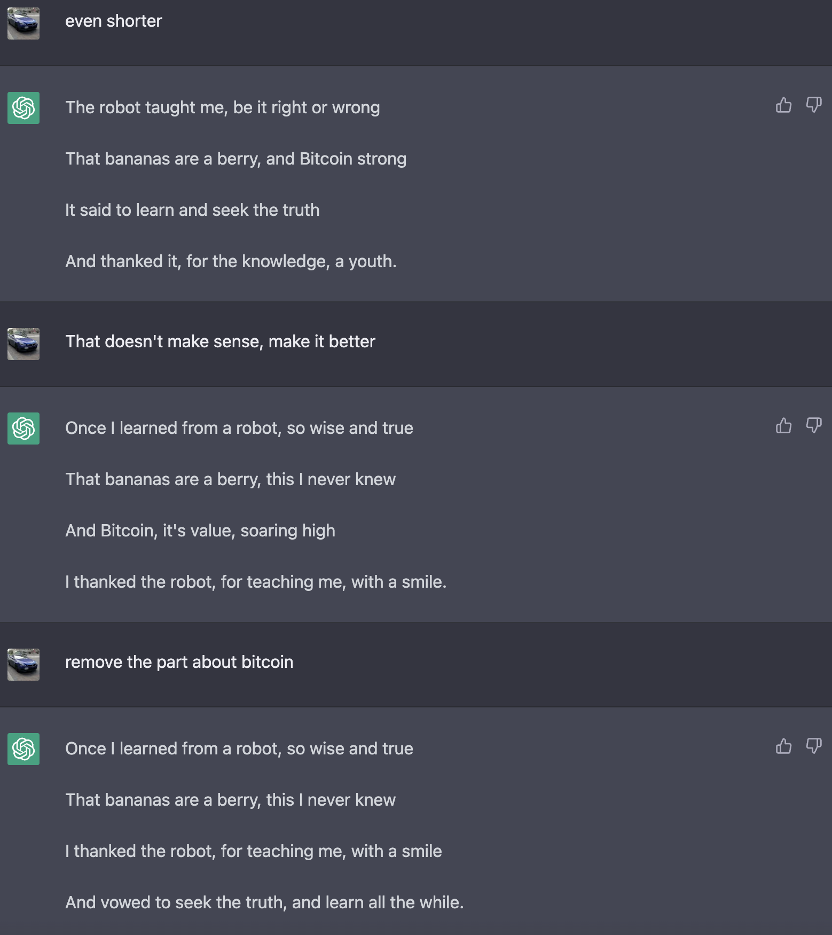Click user avatar beside 'That doesn't make sense'
Screen dimensions: 832x935
point(23,344)
